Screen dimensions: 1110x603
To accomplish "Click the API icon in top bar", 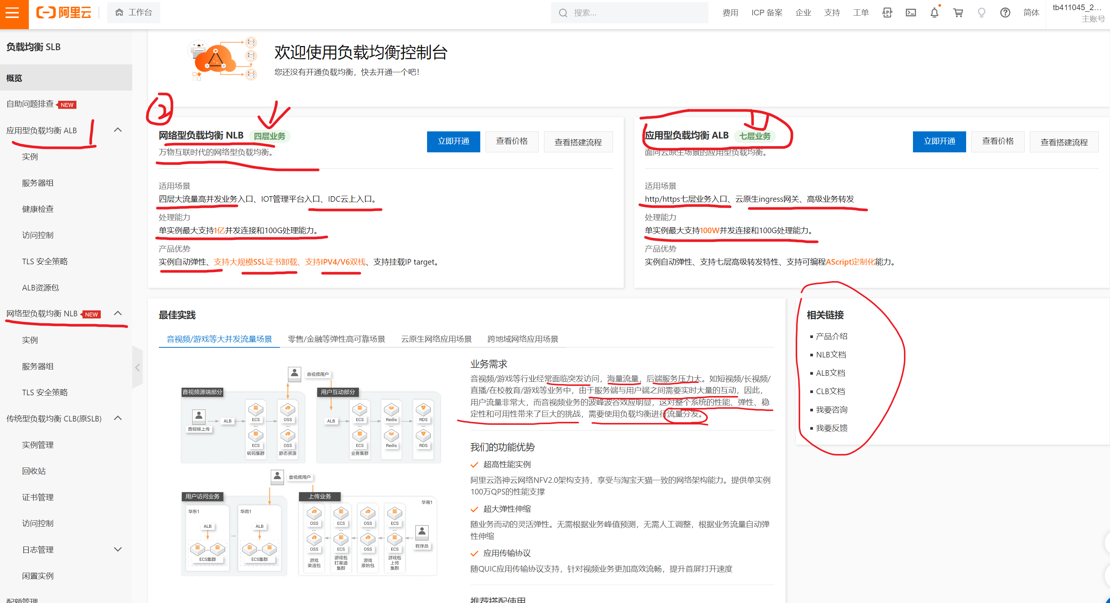I will tap(887, 13).
